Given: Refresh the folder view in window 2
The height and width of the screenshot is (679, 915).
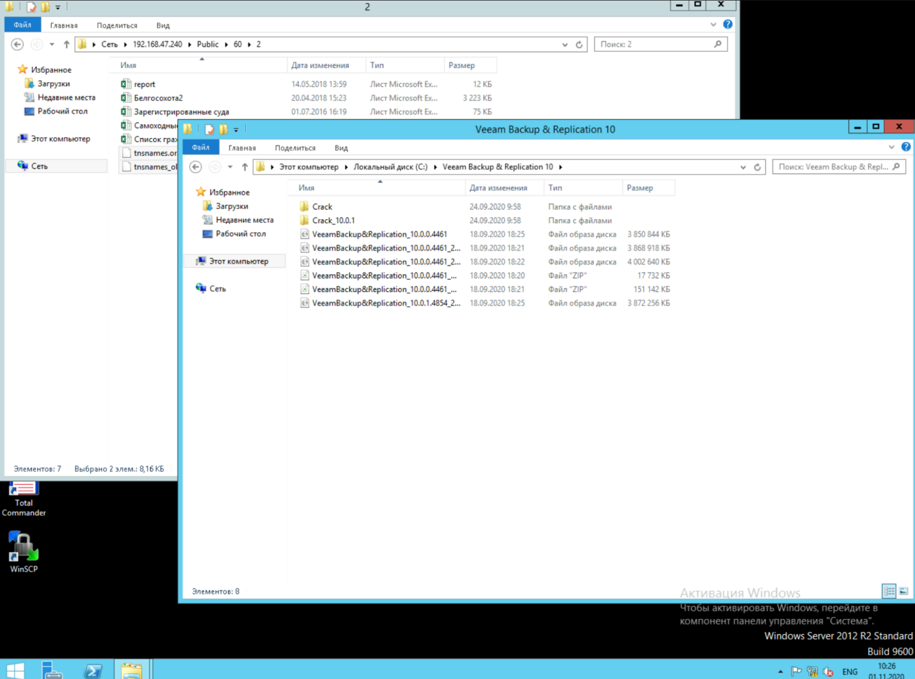Looking at the screenshot, I should pyautogui.click(x=579, y=44).
